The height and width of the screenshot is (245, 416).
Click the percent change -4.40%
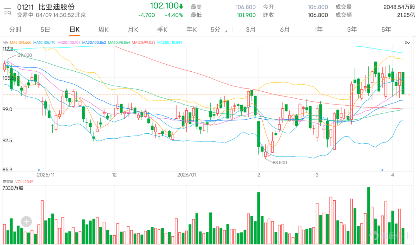click(x=174, y=15)
